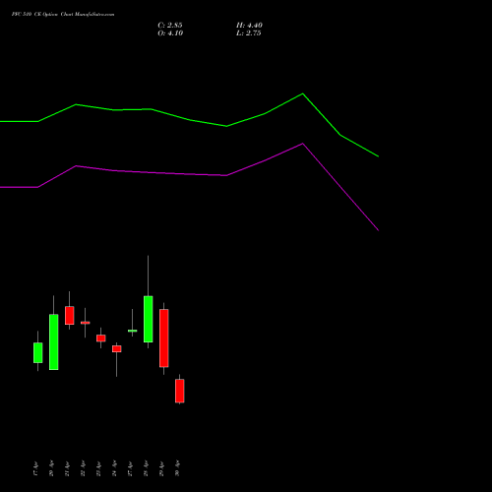Click the red candle for 24 Apr
This screenshot has width=492, height=492.
pos(117,349)
